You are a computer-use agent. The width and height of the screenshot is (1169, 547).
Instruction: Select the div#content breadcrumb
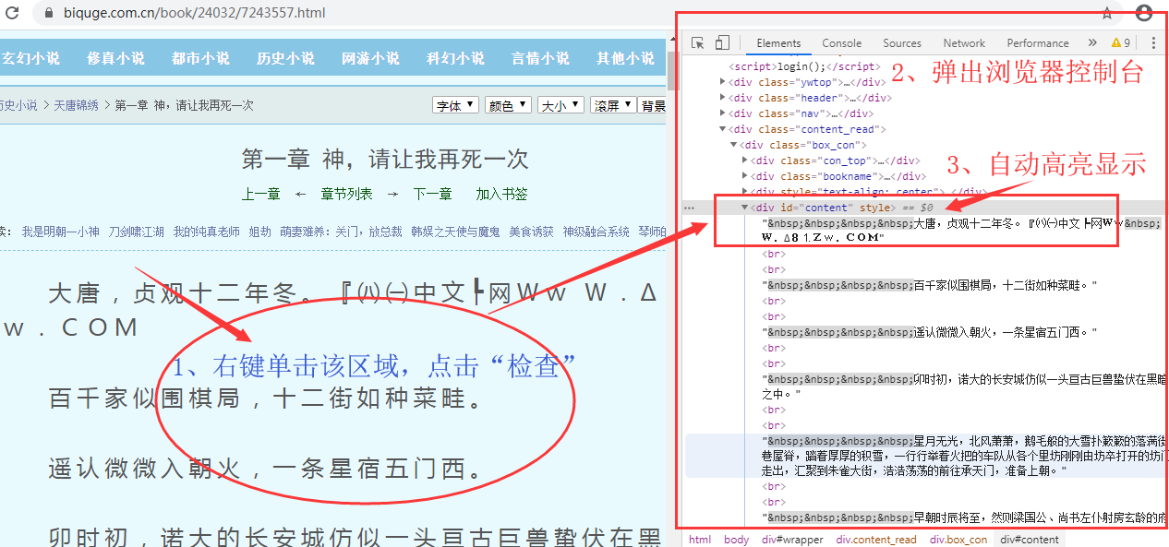[x=1030, y=540]
